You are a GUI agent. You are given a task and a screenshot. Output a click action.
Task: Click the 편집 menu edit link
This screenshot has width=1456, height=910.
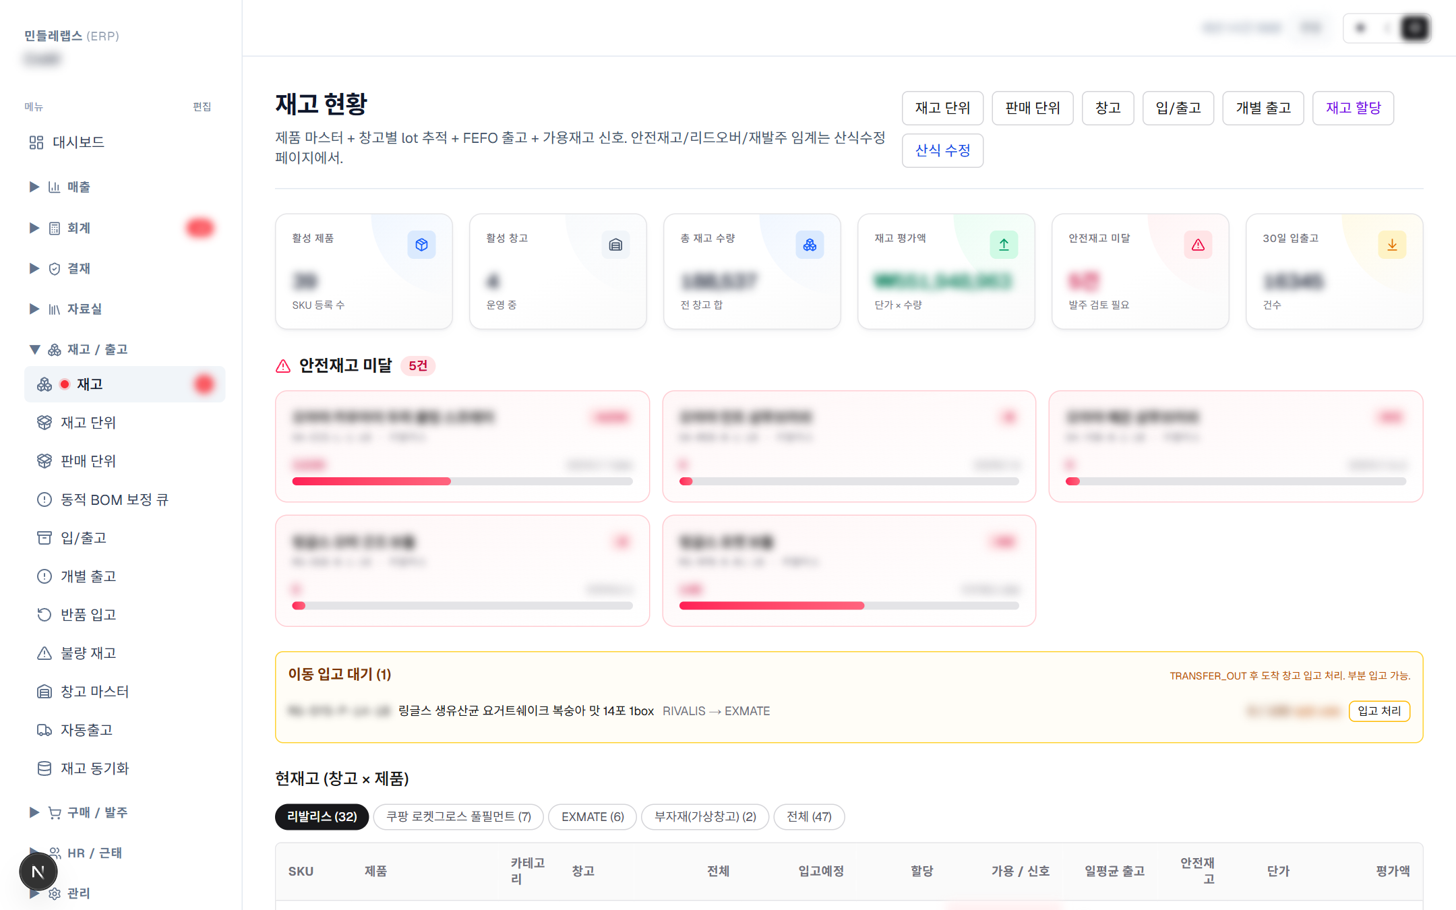click(202, 107)
